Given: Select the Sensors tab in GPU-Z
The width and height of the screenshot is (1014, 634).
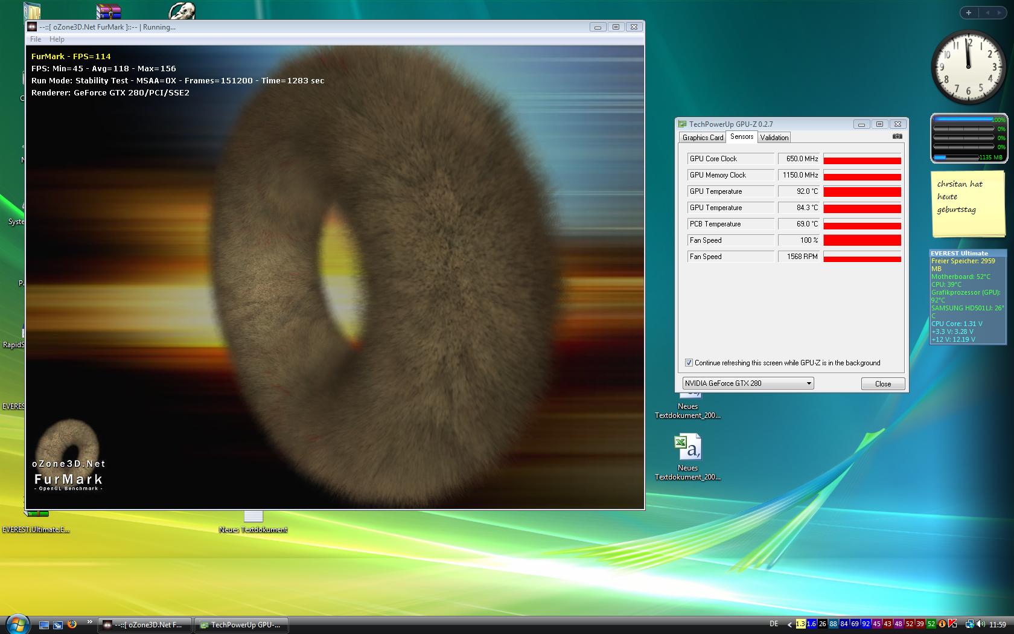Looking at the screenshot, I should (x=742, y=136).
